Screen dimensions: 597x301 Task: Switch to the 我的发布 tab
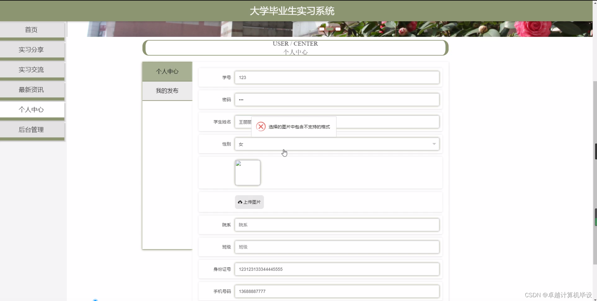click(x=167, y=90)
